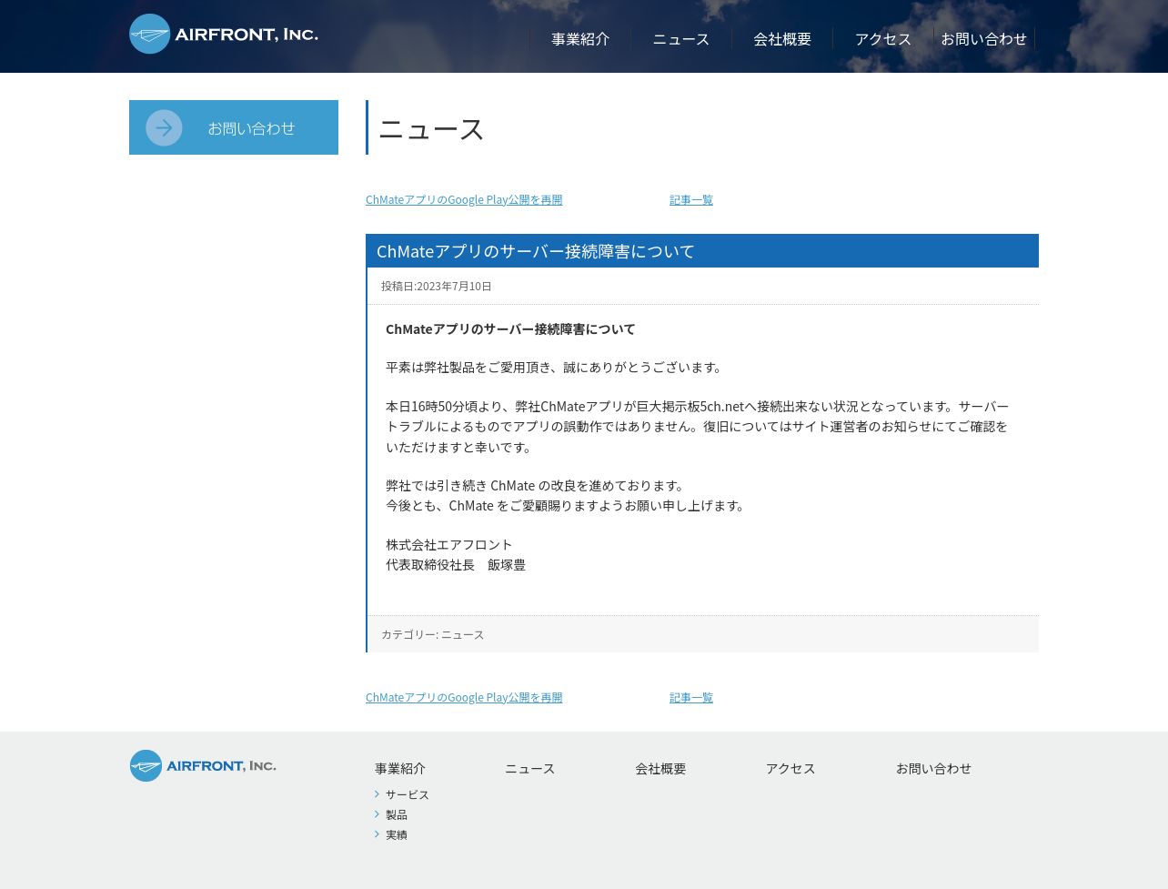Screen dimensions: 1168x889
Task: Open ニュース in the top navigation
Action: click(681, 38)
